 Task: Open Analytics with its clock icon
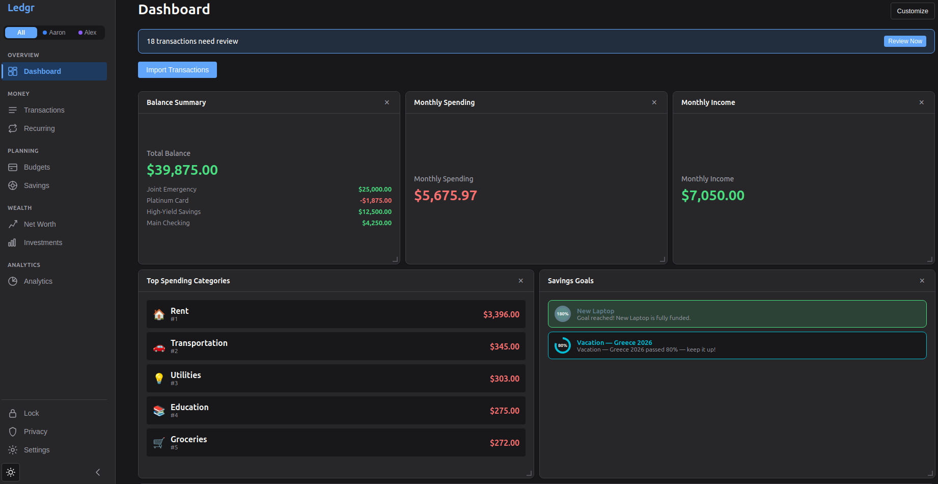pos(13,281)
